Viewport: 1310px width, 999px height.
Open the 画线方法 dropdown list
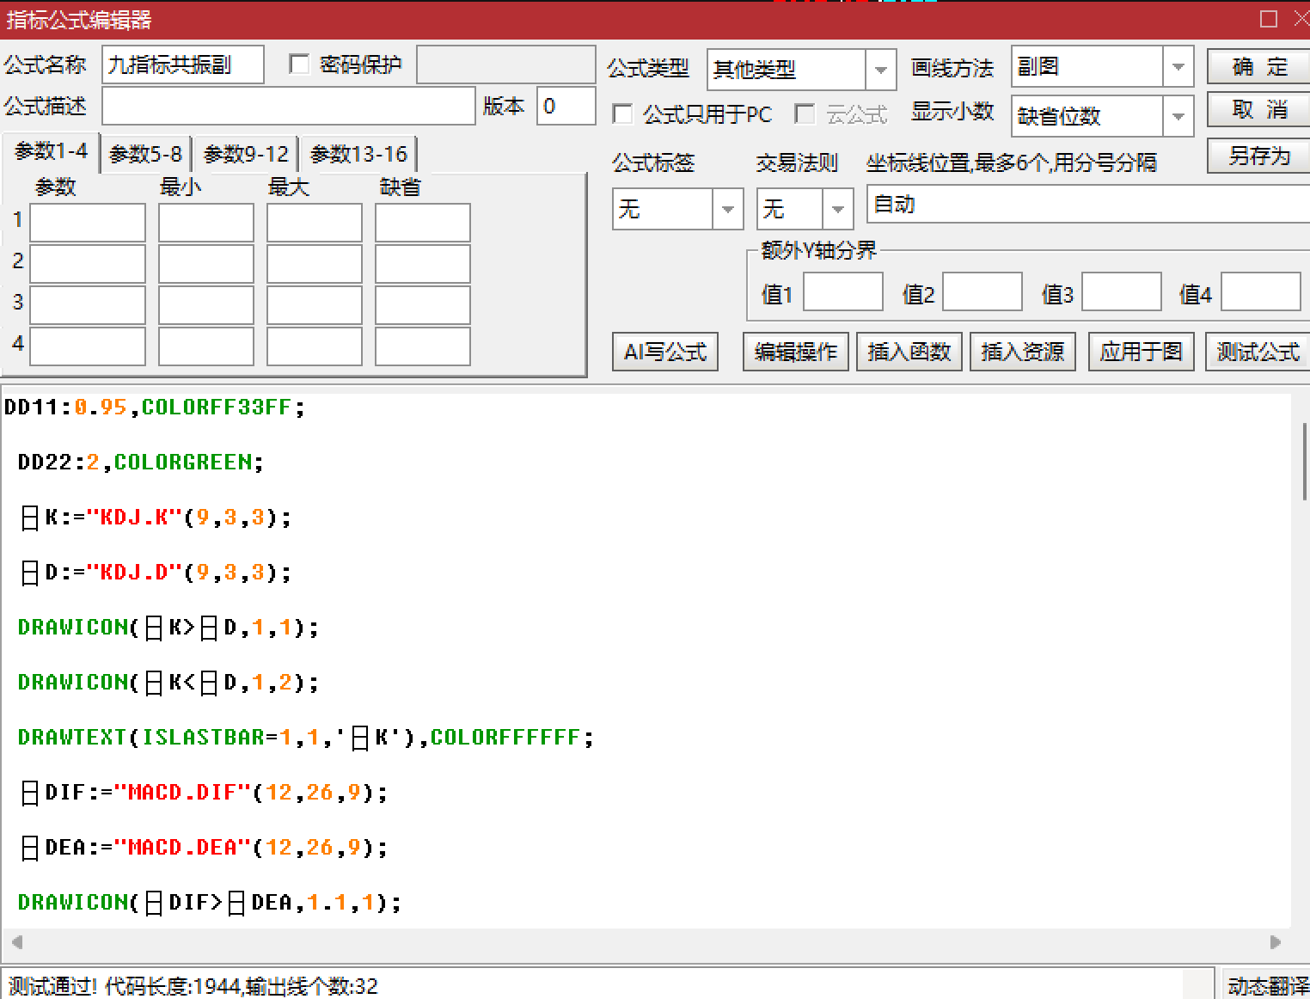(x=1178, y=67)
